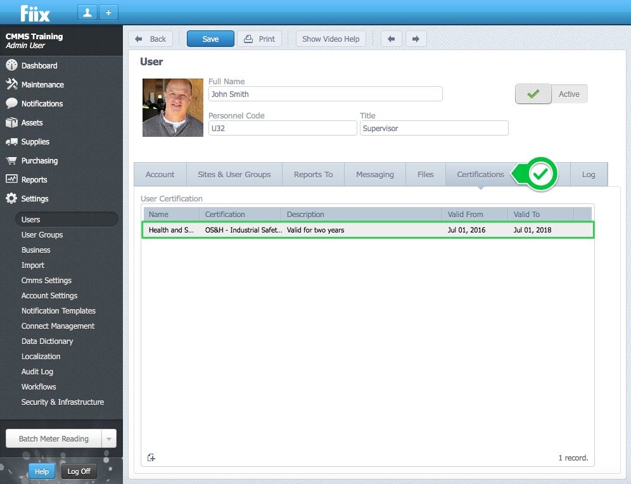Click the Help button
The height and width of the screenshot is (484, 631).
(x=41, y=471)
